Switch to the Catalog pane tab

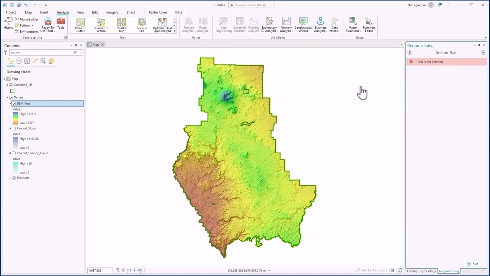tap(412, 271)
